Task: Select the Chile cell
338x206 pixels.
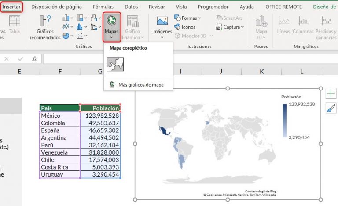Action: (60, 160)
